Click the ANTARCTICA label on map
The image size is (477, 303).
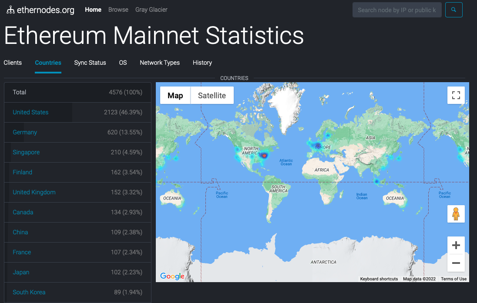pyautogui.click(x=323, y=262)
